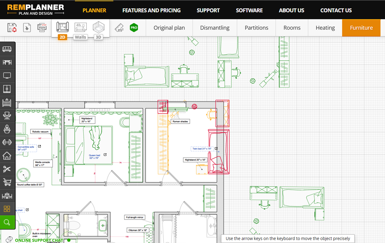The width and height of the screenshot is (385, 243).
Task: Click the green PRO badge
Action: click(x=134, y=27)
